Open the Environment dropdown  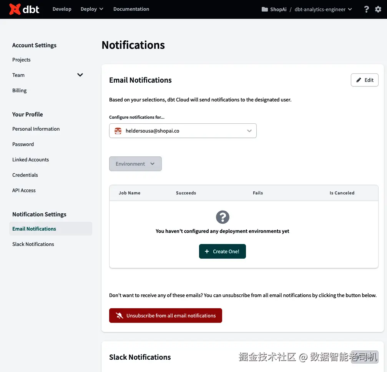click(x=135, y=164)
